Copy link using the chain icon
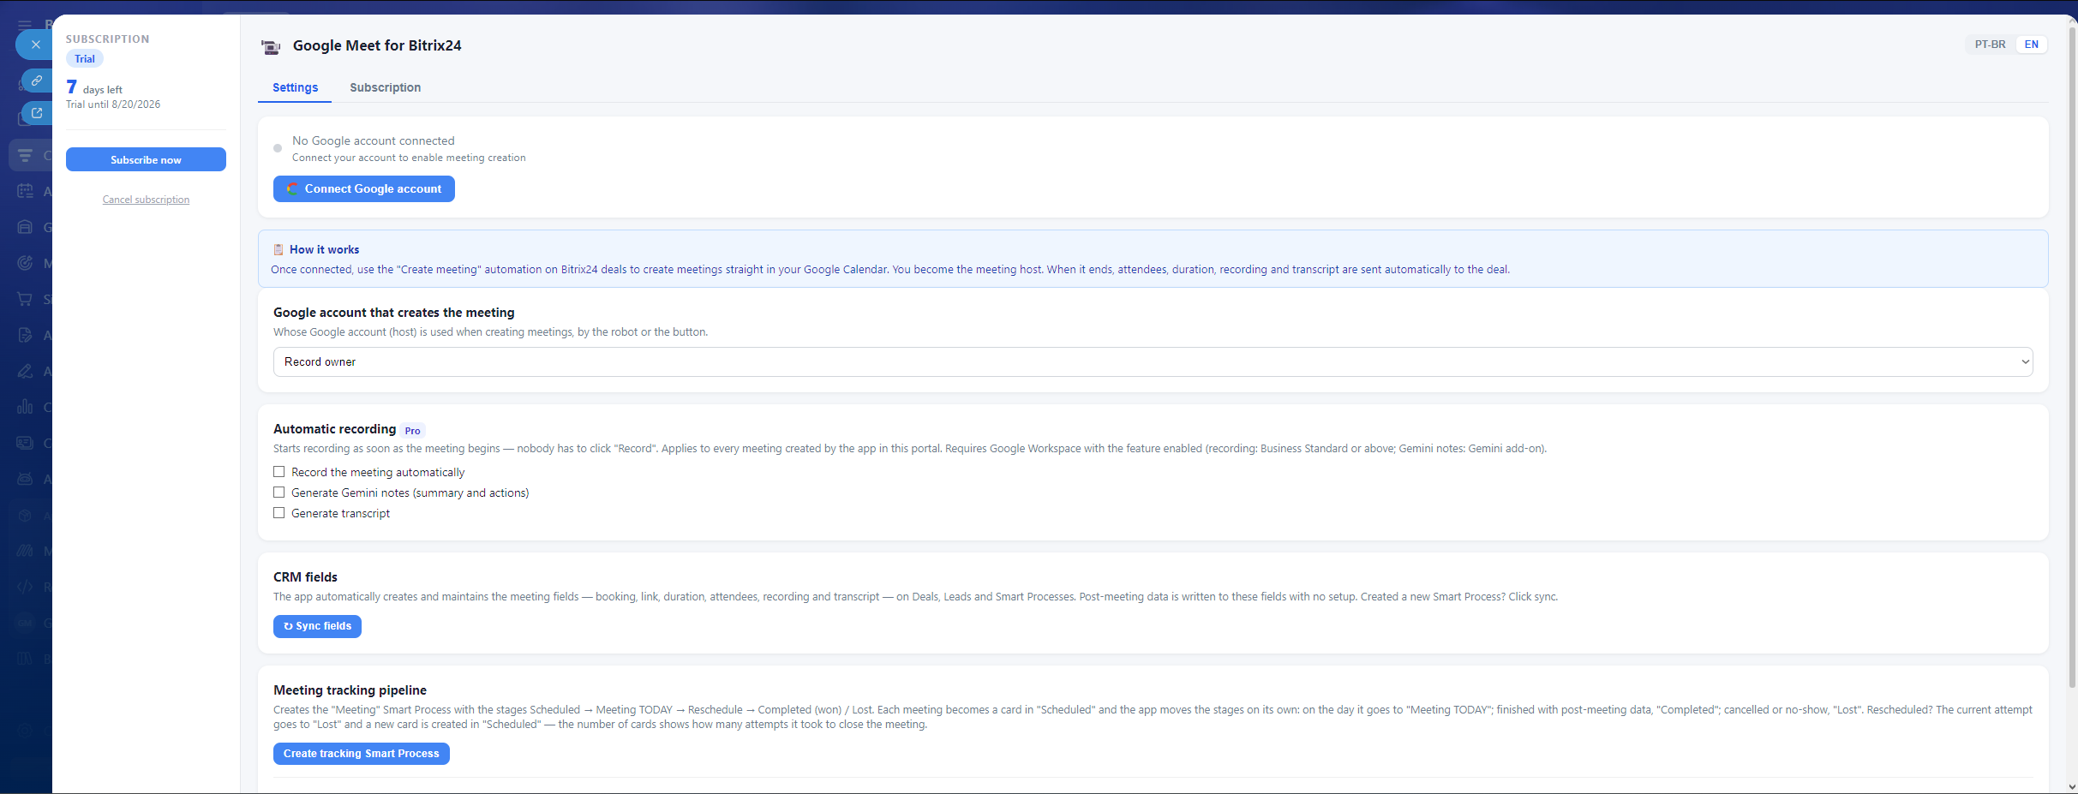This screenshot has height=794, width=2078. (x=37, y=81)
